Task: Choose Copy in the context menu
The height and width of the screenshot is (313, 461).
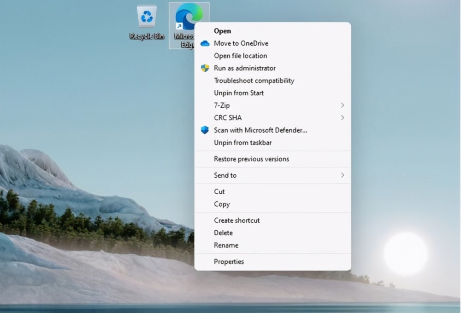Action: (x=222, y=204)
